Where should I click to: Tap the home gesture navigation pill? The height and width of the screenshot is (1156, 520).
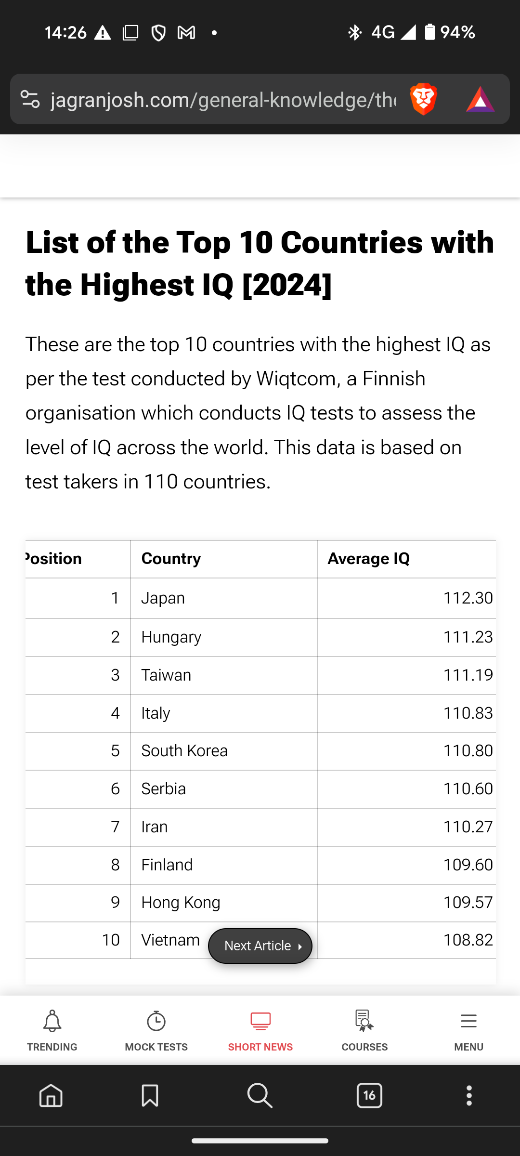pyautogui.click(x=260, y=1141)
